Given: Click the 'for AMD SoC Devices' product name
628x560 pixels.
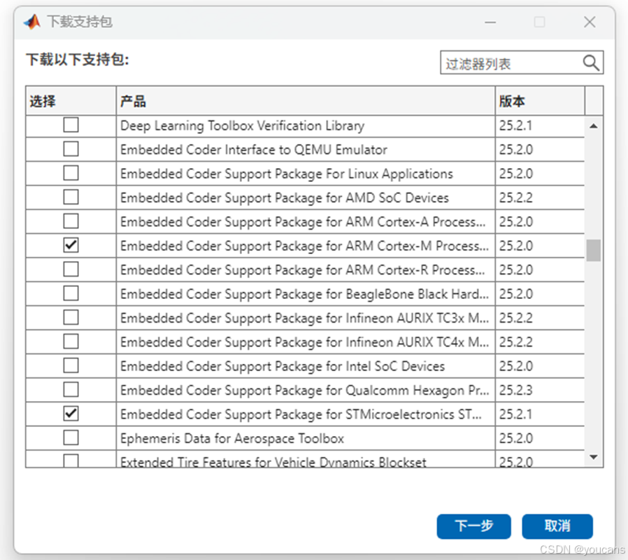Looking at the screenshot, I should pyautogui.click(x=285, y=198).
